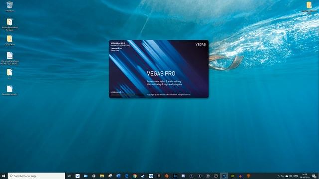This screenshot has height=179, width=319.
Task: Open the Adobe Photoshop Portable desktop folder
Action: (x=10, y=24)
